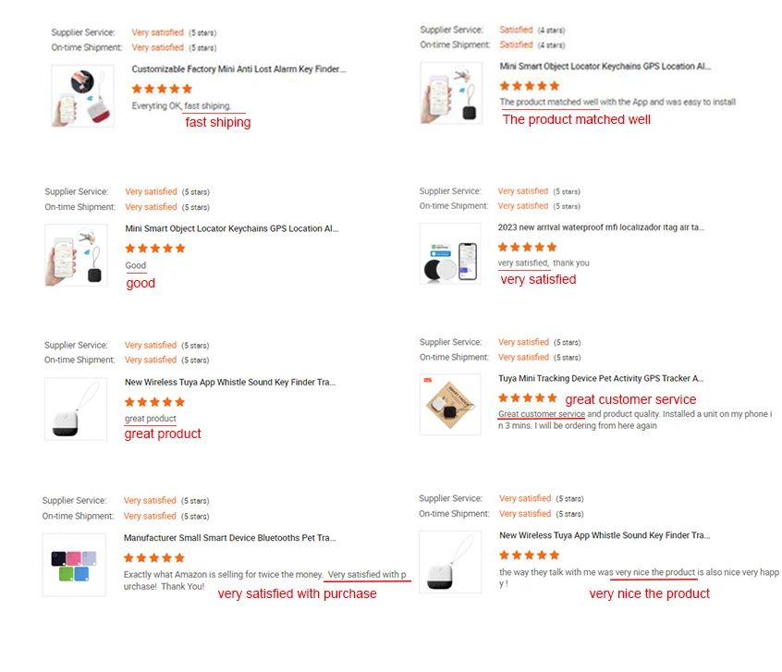
Task: Click star rating above the "Good" review
Action: [x=155, y=249]
